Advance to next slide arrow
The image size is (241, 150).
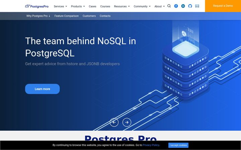point(127,122)
